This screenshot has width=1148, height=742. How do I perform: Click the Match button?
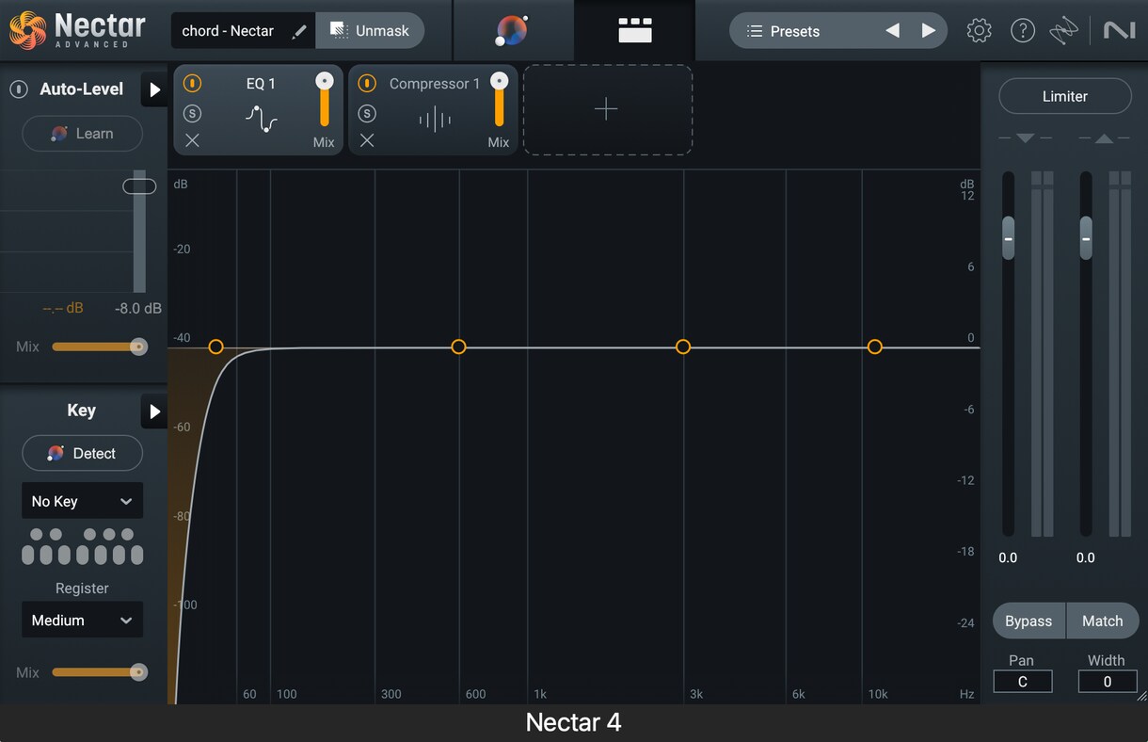(x=1103, y=621)
